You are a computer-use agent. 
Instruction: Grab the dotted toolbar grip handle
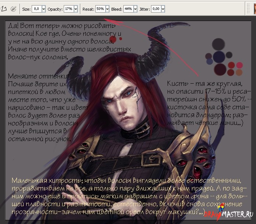(248, 8)
